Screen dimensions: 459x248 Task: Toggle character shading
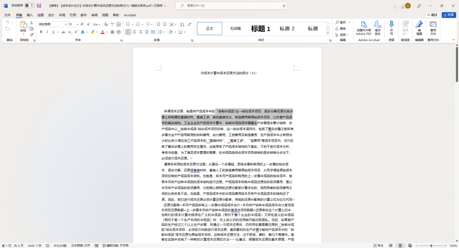coord(112,32)
